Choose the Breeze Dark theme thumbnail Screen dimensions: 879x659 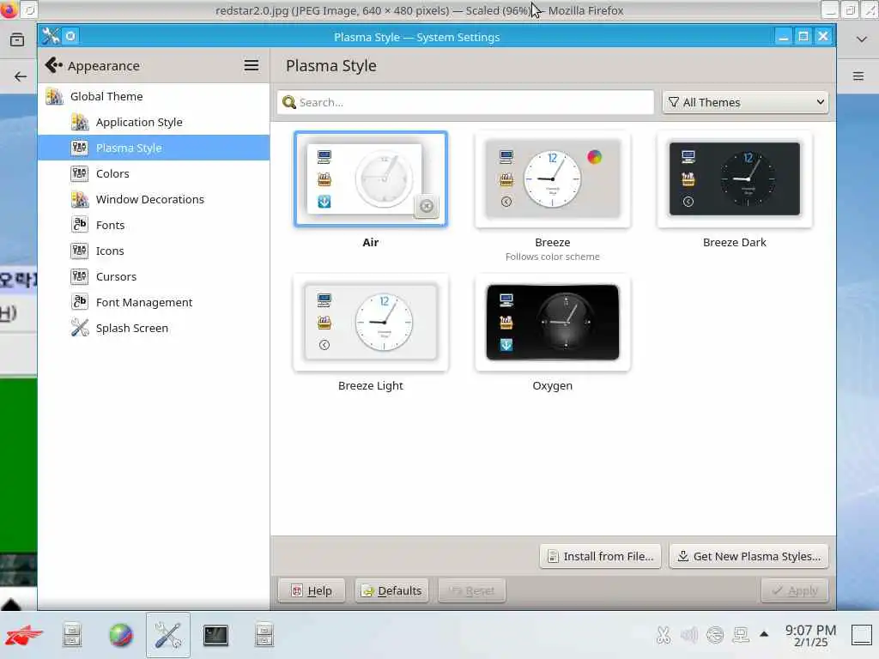point(735,178)
